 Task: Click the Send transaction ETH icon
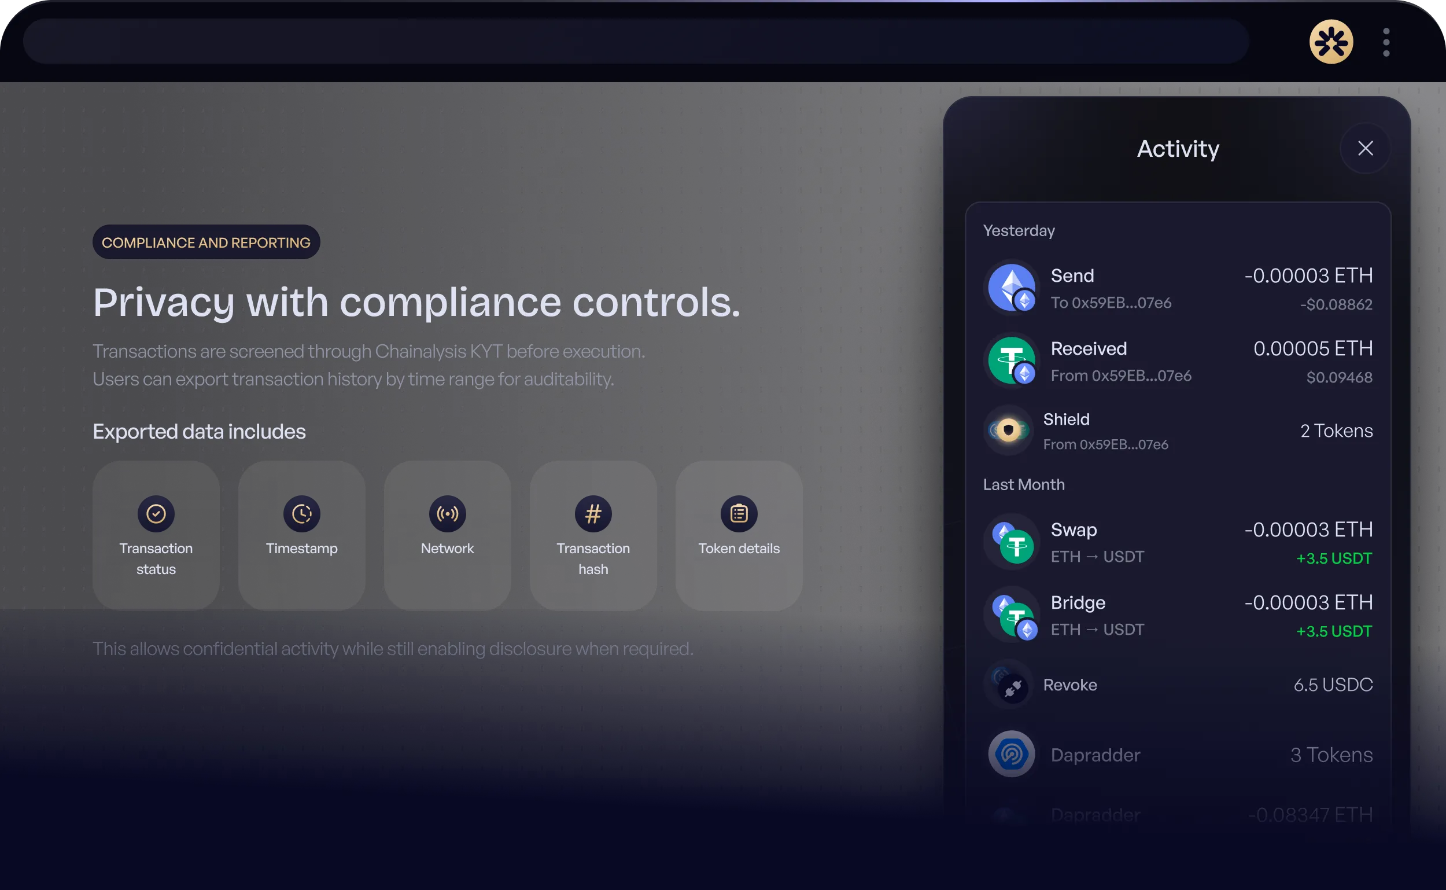click(x=1011, y=288)
